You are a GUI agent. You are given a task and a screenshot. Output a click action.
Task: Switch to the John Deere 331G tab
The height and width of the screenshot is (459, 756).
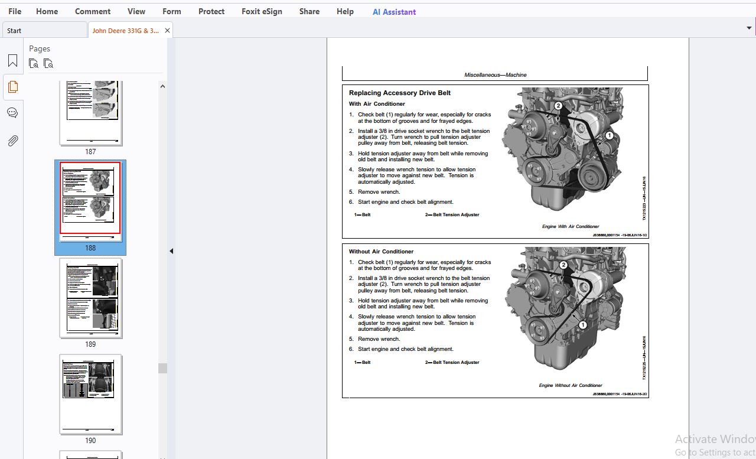[x=125, y=31]
